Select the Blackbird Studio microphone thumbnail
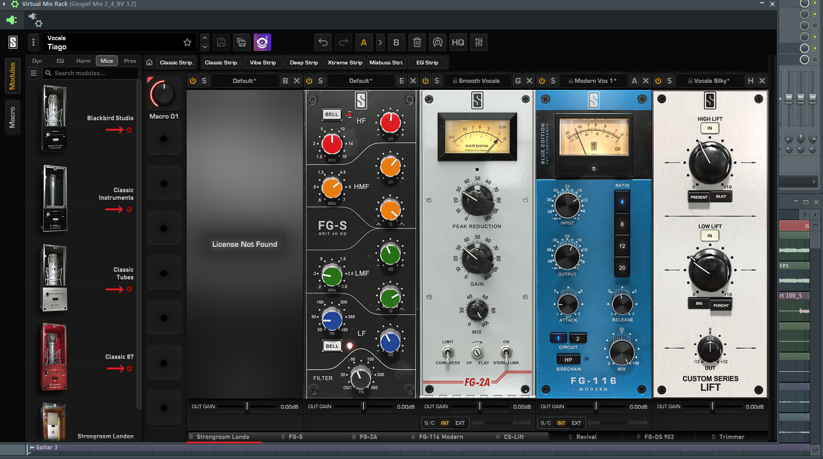823x459 pixels. (x=54, y=119)
